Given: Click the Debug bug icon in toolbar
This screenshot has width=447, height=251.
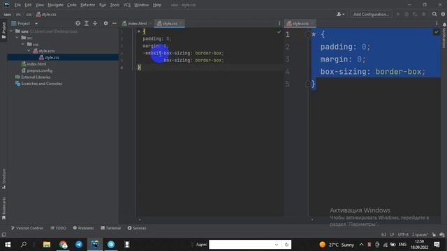Looking at the screenshot, I should click(406, 14).
